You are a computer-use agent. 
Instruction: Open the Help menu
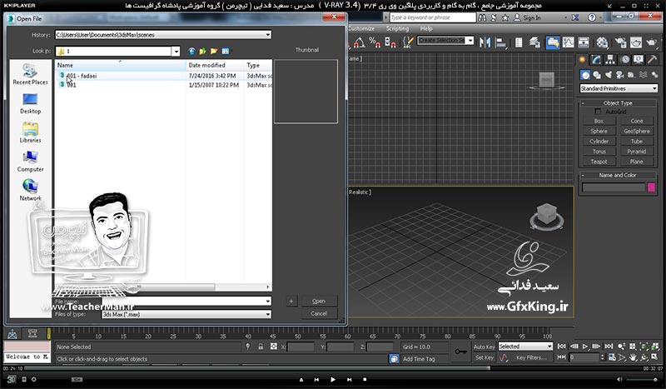tap(426, 28)
